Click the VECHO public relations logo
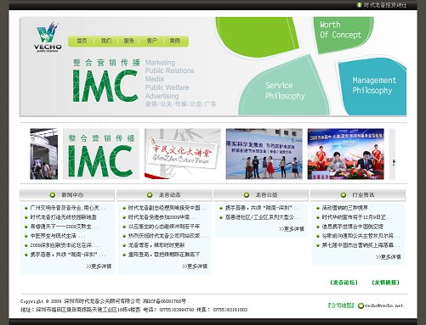The height and width of the screenshot is (325, 426). (x=48, y=36)
